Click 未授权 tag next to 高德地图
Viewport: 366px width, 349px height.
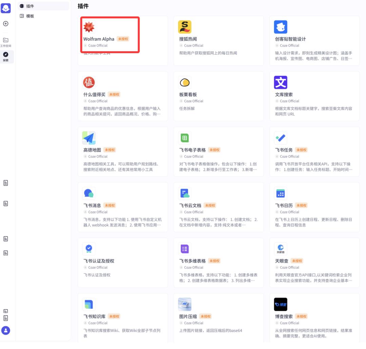point(110,150)
